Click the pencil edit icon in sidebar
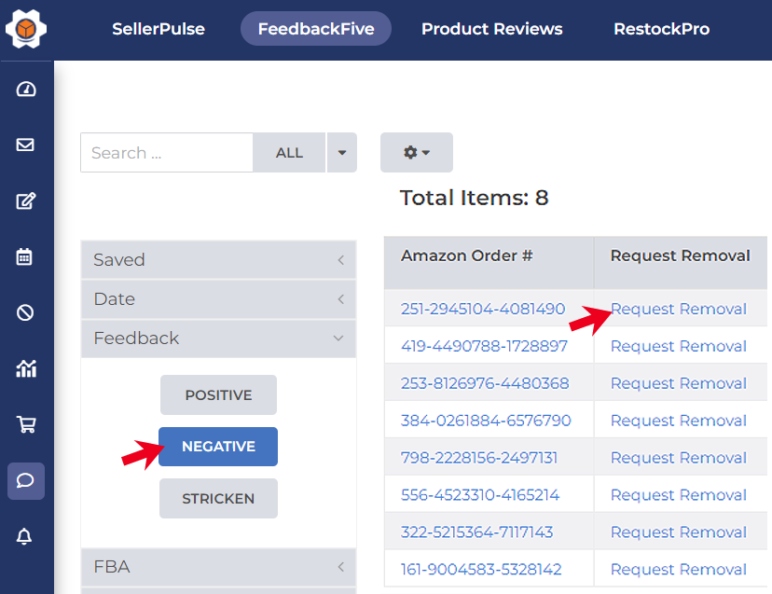Image resolution: width=772 pixels, height=594 pixels. click(26, 200)
